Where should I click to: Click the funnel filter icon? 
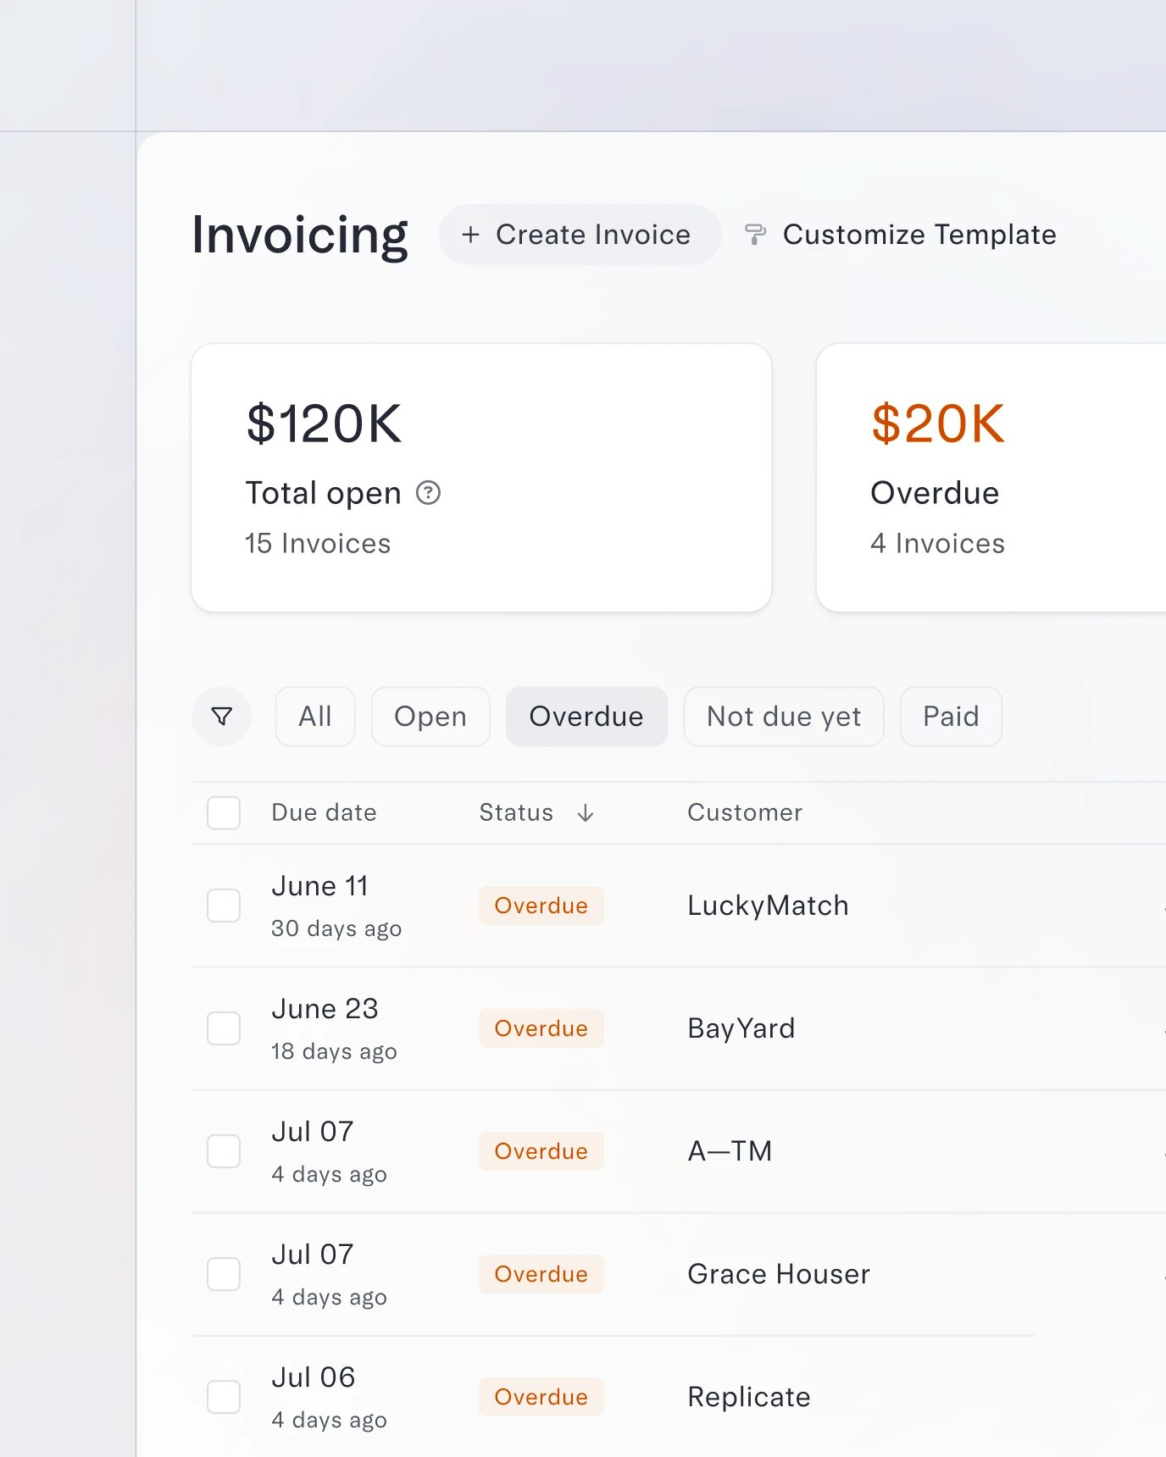222,717
